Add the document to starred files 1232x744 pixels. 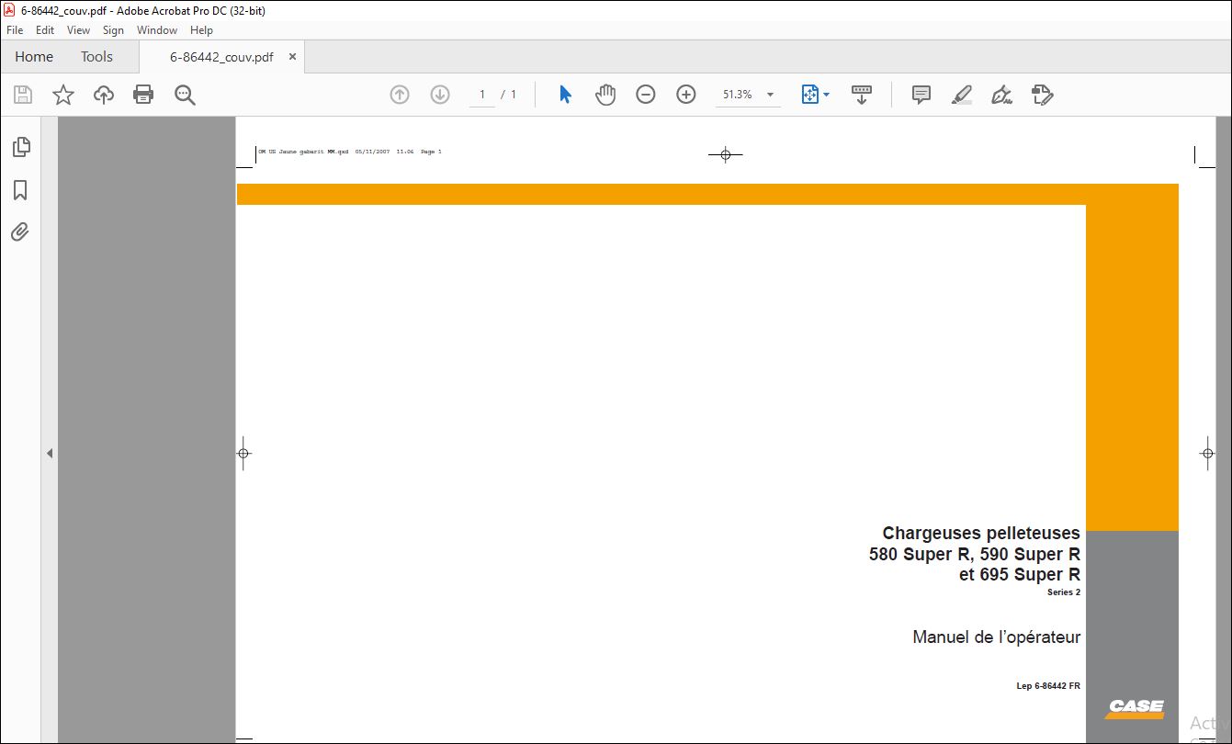click(x=63, y=95)
